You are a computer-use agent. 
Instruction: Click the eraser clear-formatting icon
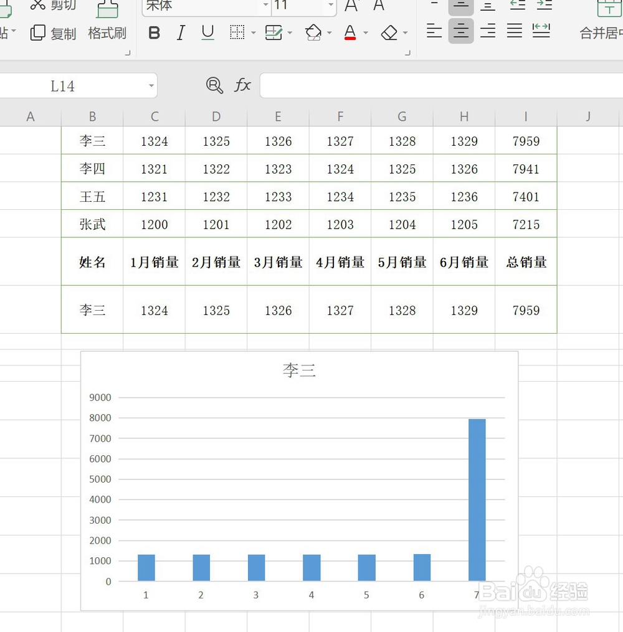[389, 33]
